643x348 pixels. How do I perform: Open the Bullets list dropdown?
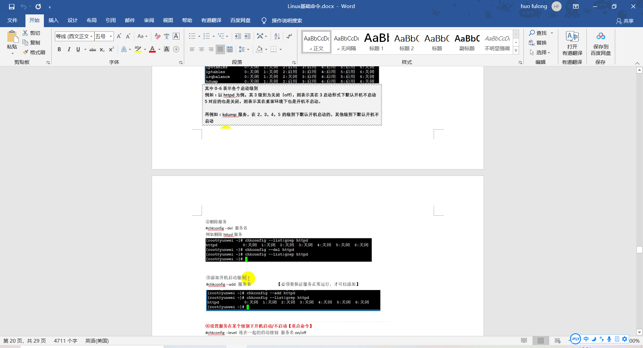(199, 36)
